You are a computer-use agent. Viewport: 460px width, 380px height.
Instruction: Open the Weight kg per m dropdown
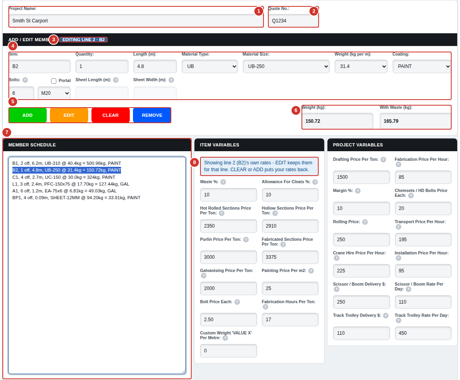click(361, 66)
